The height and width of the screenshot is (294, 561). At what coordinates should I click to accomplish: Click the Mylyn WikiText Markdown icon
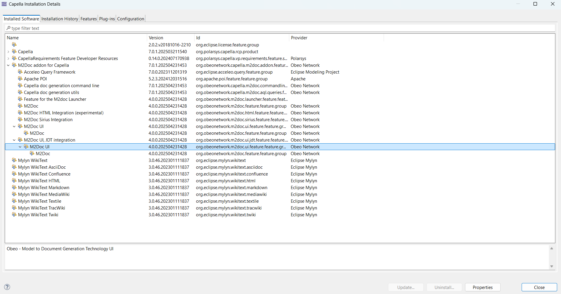pos(14,187)
